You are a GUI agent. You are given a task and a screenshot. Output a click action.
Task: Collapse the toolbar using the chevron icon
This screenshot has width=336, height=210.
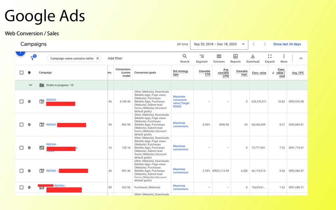[301, 58]
